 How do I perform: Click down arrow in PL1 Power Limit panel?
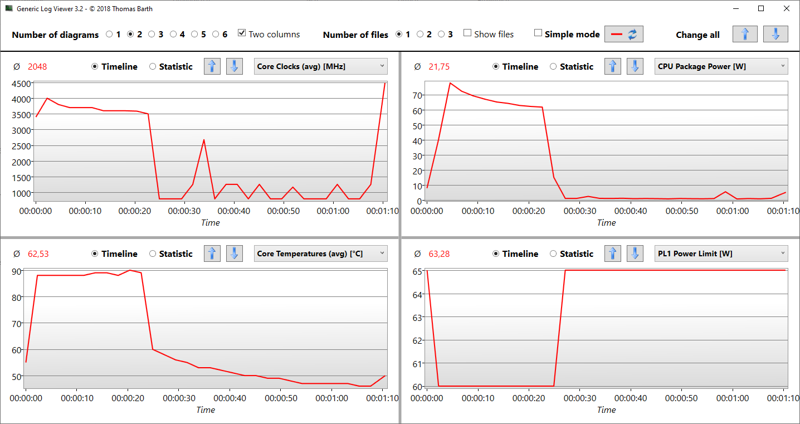pos(635,254)
